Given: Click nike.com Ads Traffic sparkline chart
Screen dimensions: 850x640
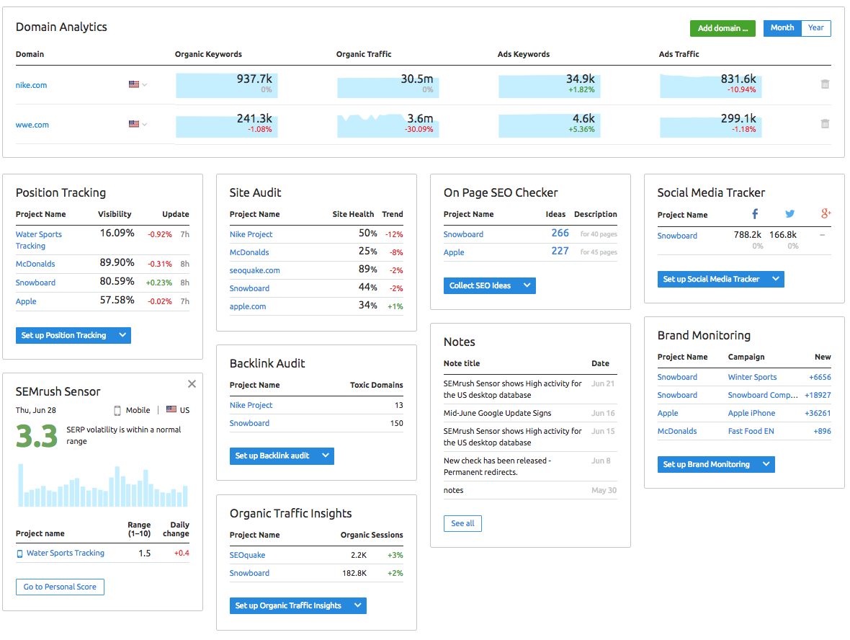Looking at the screenshot, I should 711,85.
